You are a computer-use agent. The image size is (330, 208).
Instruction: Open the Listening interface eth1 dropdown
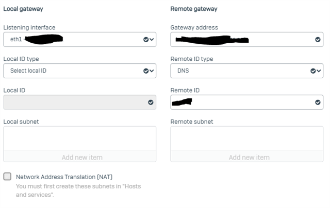point(80,40)
